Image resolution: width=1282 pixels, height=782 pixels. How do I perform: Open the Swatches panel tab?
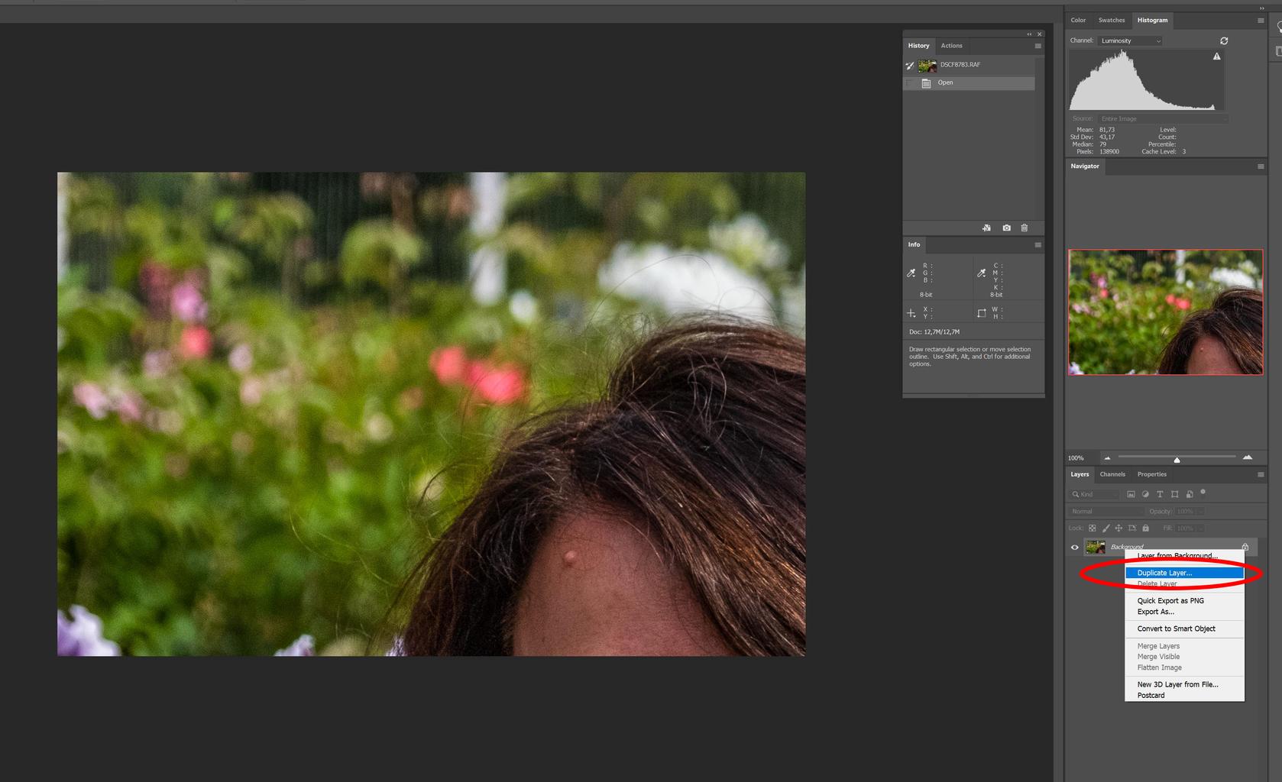(1111, 21)
